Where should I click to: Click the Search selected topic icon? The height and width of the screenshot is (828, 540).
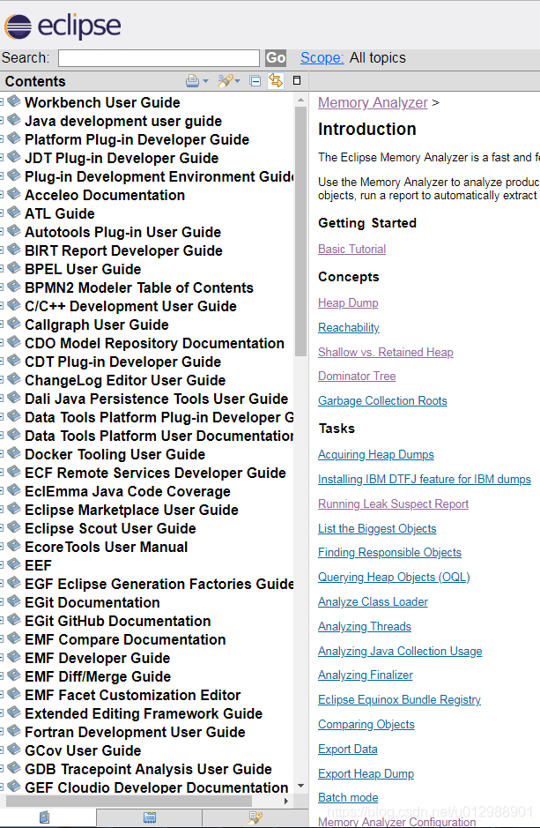226,81
